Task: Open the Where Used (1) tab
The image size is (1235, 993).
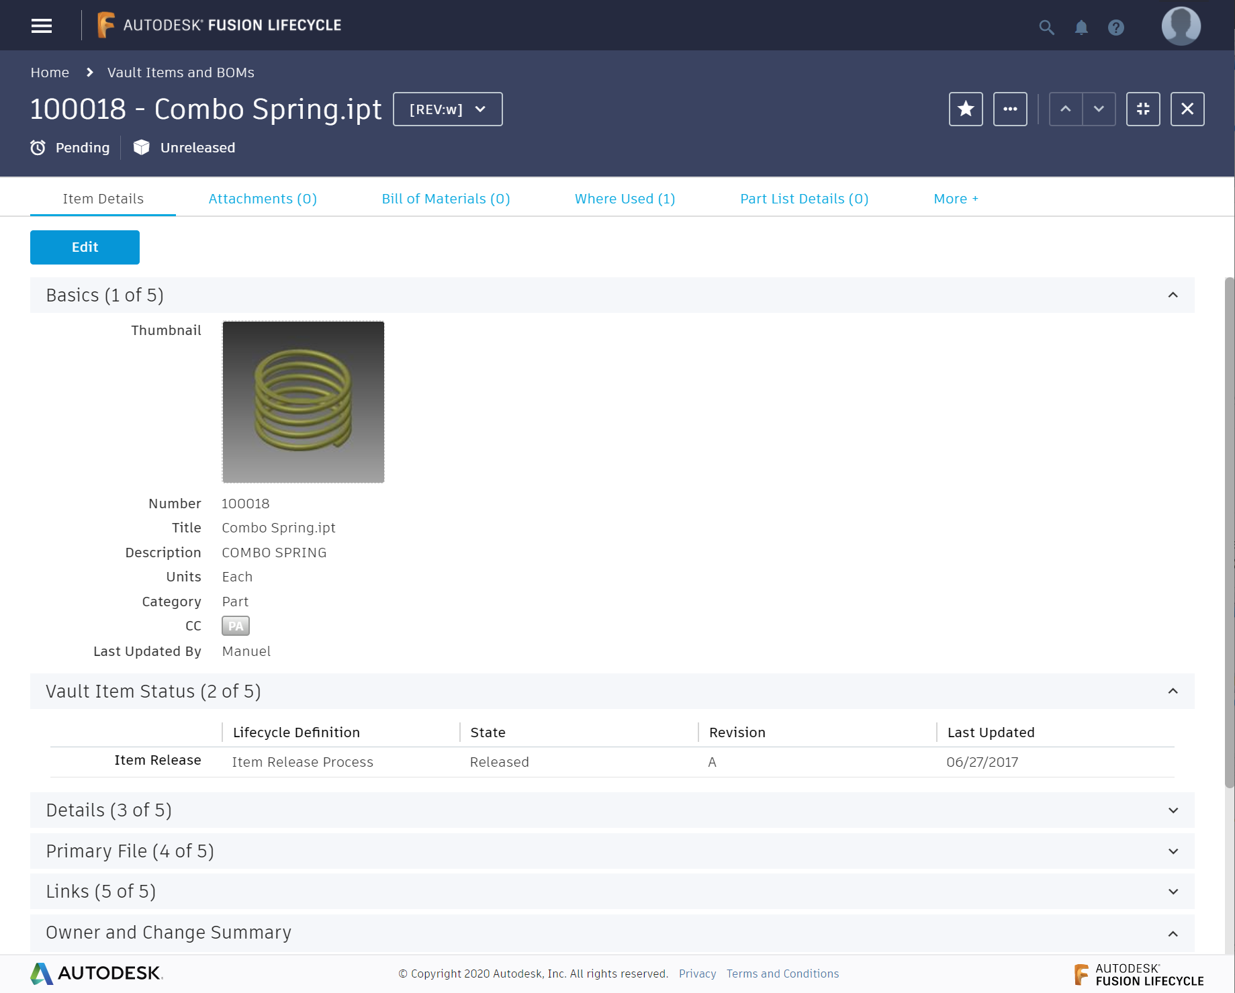Action: tap(625, 199)
